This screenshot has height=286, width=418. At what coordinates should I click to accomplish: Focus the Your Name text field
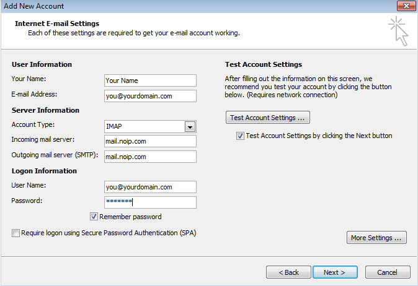pyautogui.click(x=150, y=80)
